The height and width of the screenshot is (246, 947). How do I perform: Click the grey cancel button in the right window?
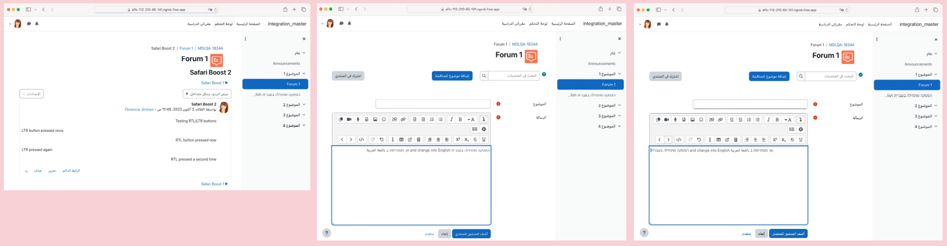[761, 234]
